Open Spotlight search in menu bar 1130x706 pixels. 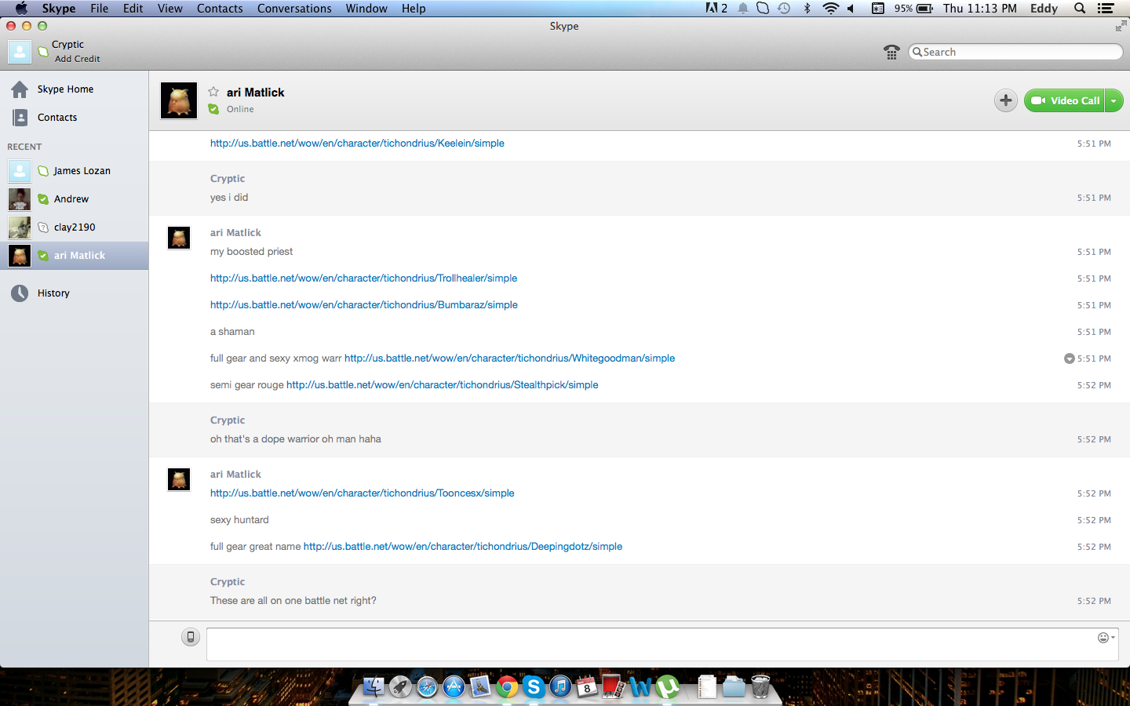[x=1080, y=9]
